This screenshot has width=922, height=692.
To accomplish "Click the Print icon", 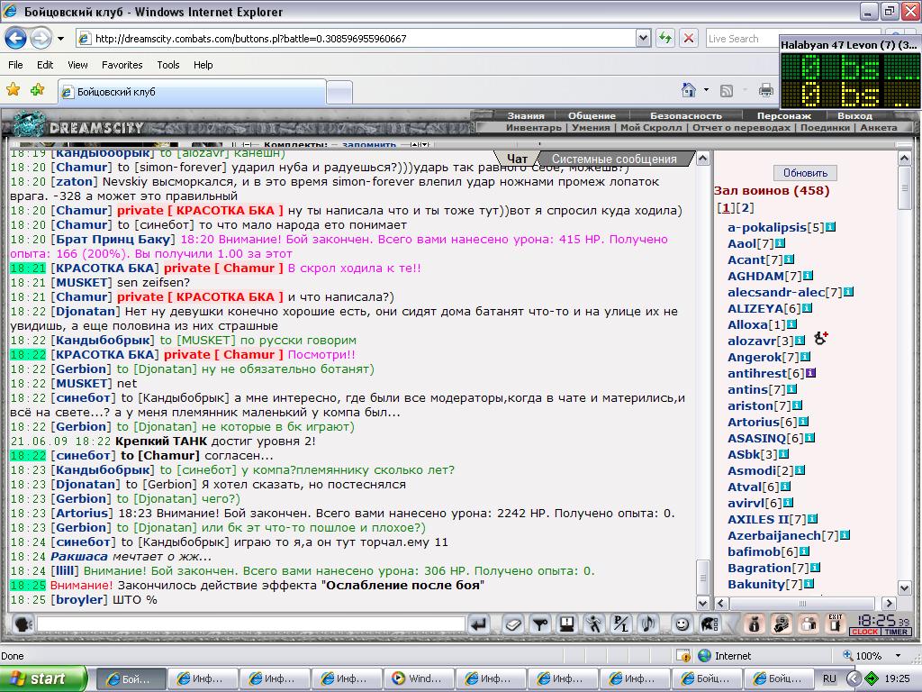I will click(x=765, y=90).
